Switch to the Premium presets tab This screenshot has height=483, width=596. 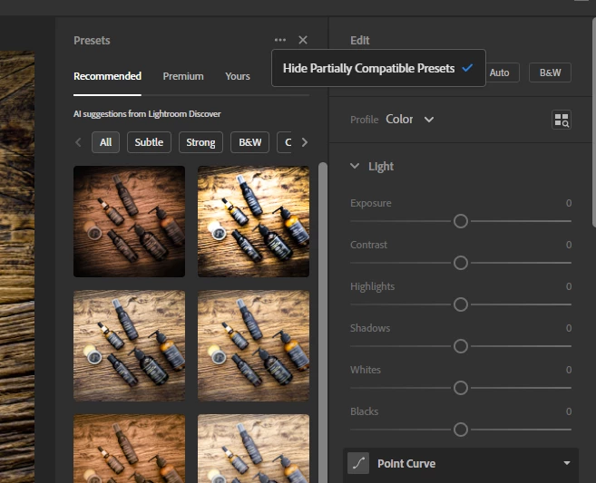183,76
